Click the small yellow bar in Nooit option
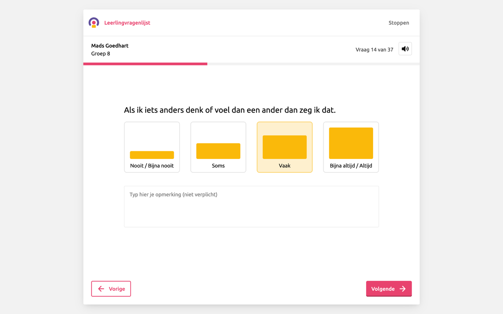Screen dimensions: 503x314 pos(152,155)
